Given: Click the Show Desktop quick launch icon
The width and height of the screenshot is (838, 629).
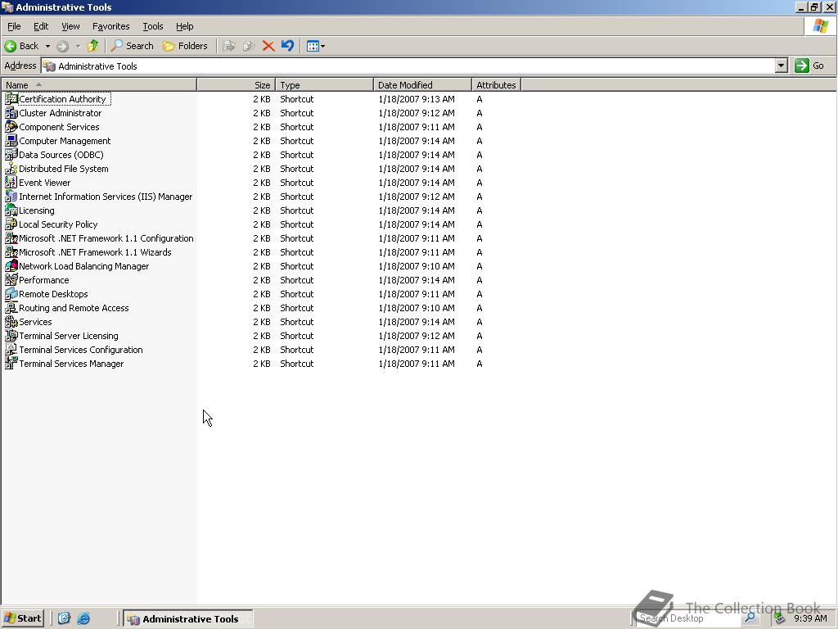Looking at the screenshot, I should (x=64, y=618).
